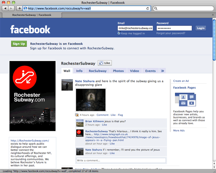The width and height of the screenshot is (216, 173).
Task: Click the Create an Ad link
Action: [181, 81]
